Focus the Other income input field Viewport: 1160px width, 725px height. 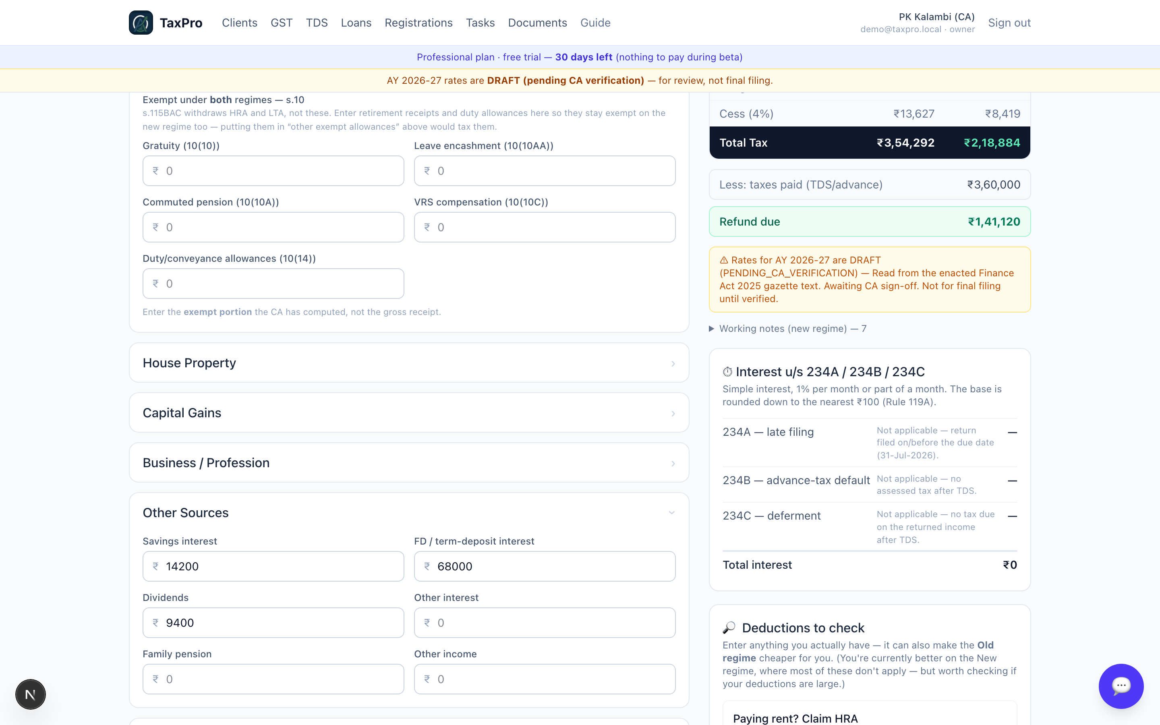tap(545, 679)
